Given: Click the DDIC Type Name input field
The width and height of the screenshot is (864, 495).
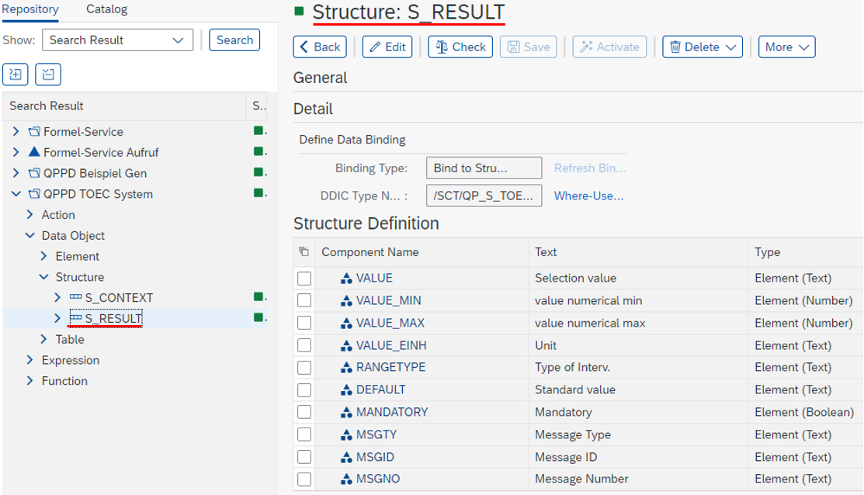Looking at the screenshot, I should [484, 196].
